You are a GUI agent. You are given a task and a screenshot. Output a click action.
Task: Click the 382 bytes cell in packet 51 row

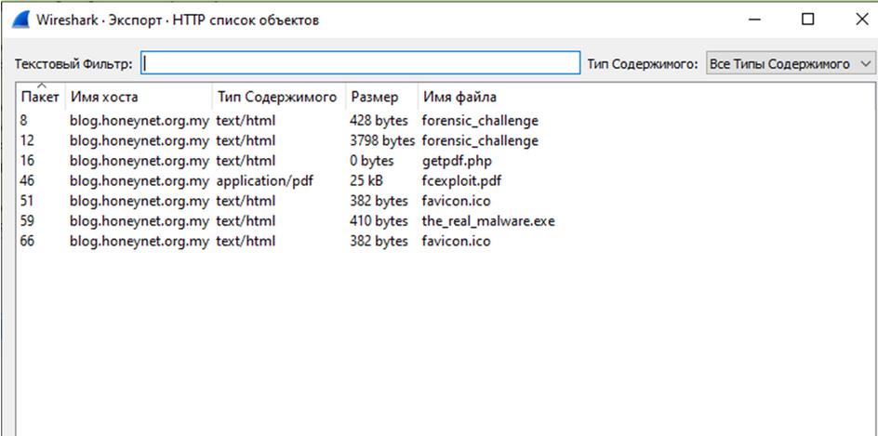tap(379, 201)
